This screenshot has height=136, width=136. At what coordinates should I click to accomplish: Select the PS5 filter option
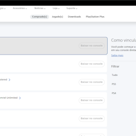point(114,84)
